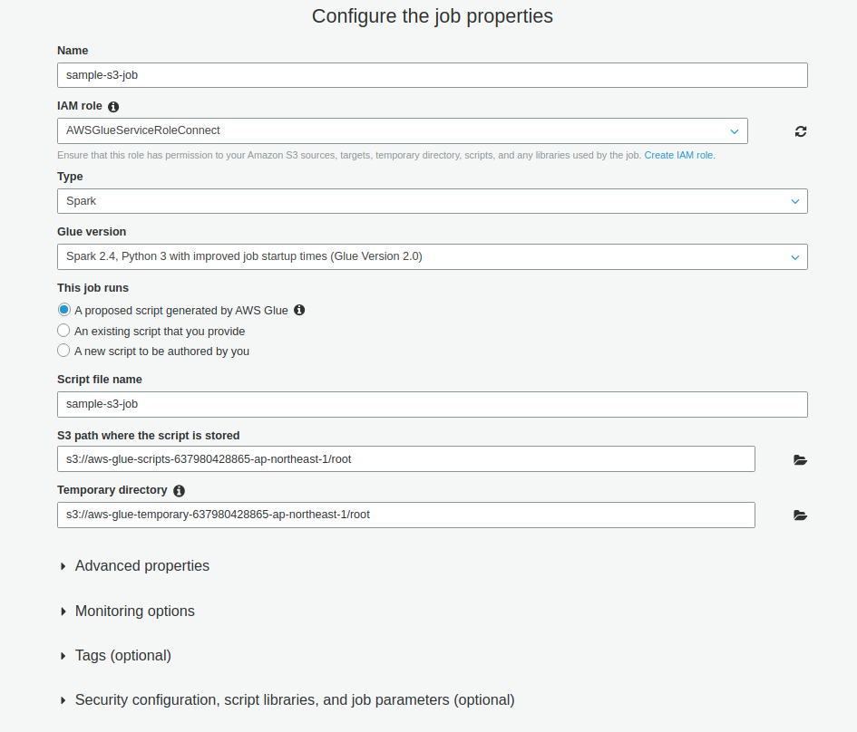Viewport: 857px width, 732px height.
Task: Open the Type dropdown showing Spark
Action: [x=432, y=201]
